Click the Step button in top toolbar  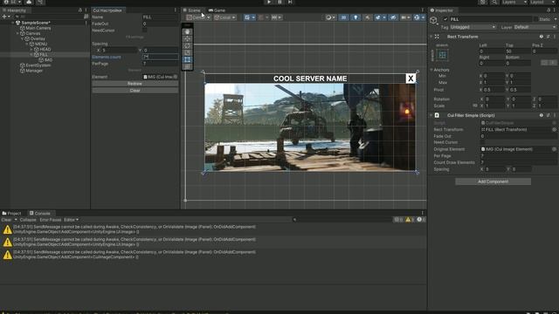pos(290,2)
